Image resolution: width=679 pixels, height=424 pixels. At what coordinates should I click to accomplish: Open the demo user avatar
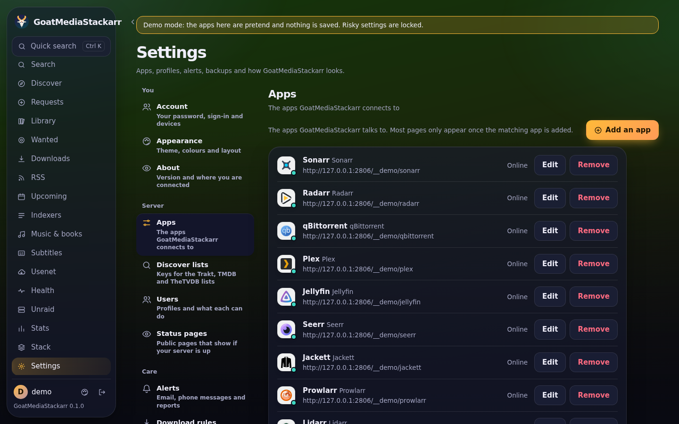pyautogui.click(x=20, y=392)
